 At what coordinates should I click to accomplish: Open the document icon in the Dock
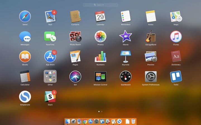tap(128, 121)
